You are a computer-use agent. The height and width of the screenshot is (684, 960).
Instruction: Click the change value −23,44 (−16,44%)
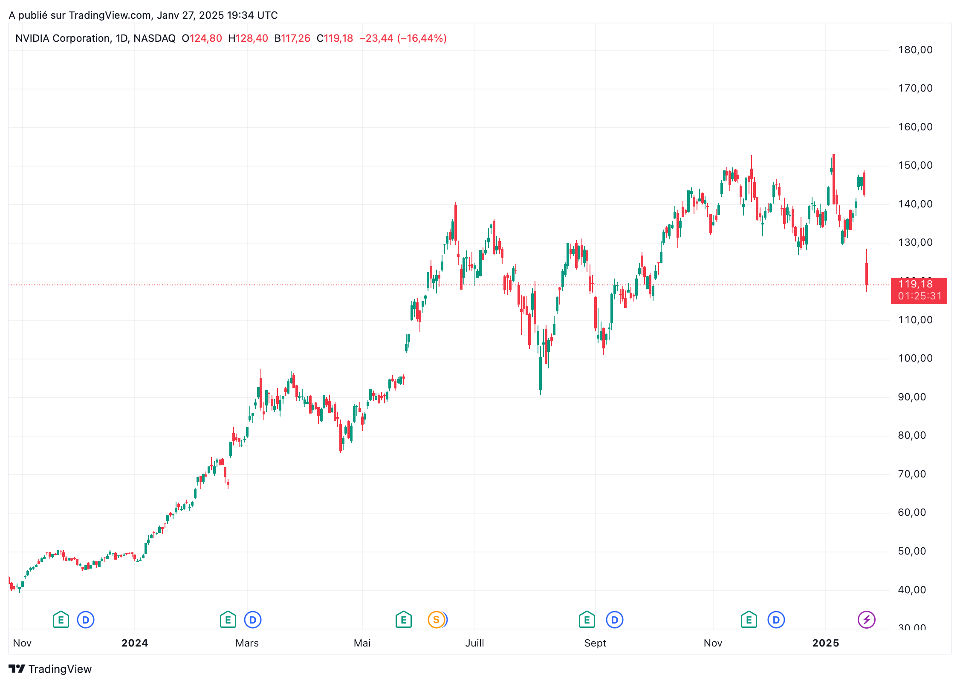coord(403,38)
